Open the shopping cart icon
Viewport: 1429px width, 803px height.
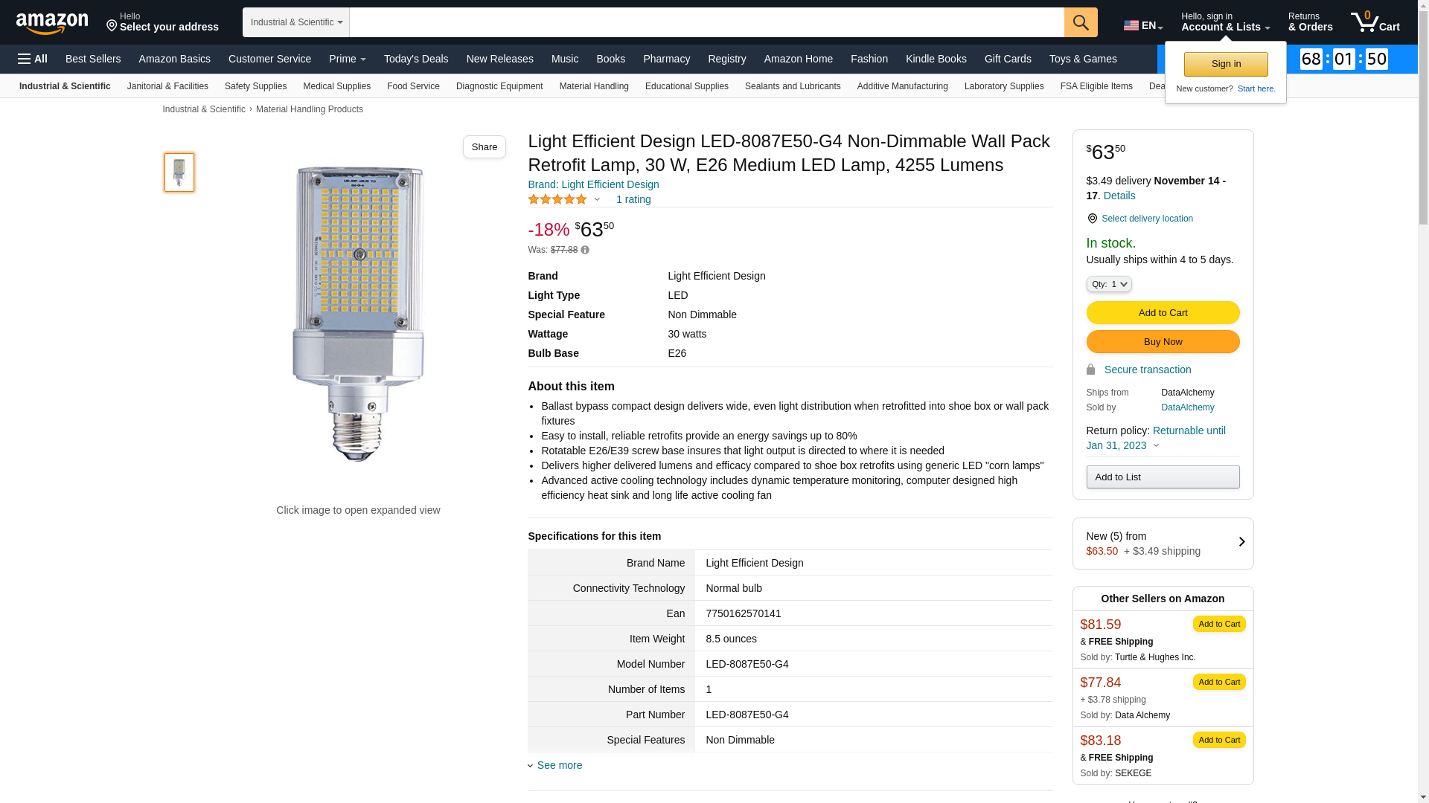coord(1375,22)
